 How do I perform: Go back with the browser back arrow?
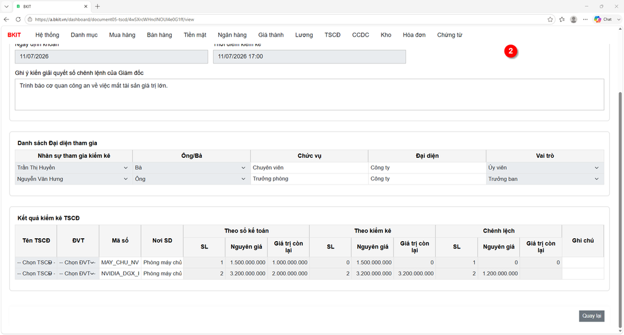6,19
